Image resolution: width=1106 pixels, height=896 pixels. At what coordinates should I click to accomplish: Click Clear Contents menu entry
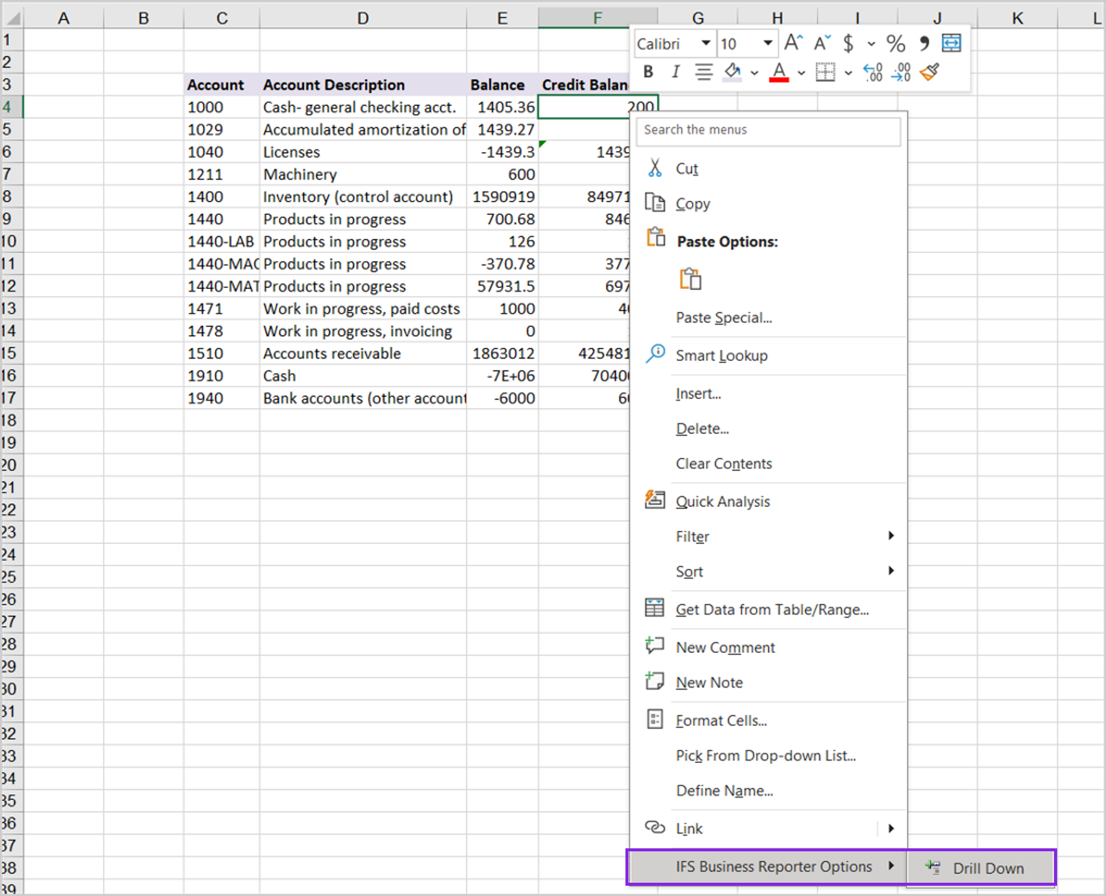click(724, 463)
